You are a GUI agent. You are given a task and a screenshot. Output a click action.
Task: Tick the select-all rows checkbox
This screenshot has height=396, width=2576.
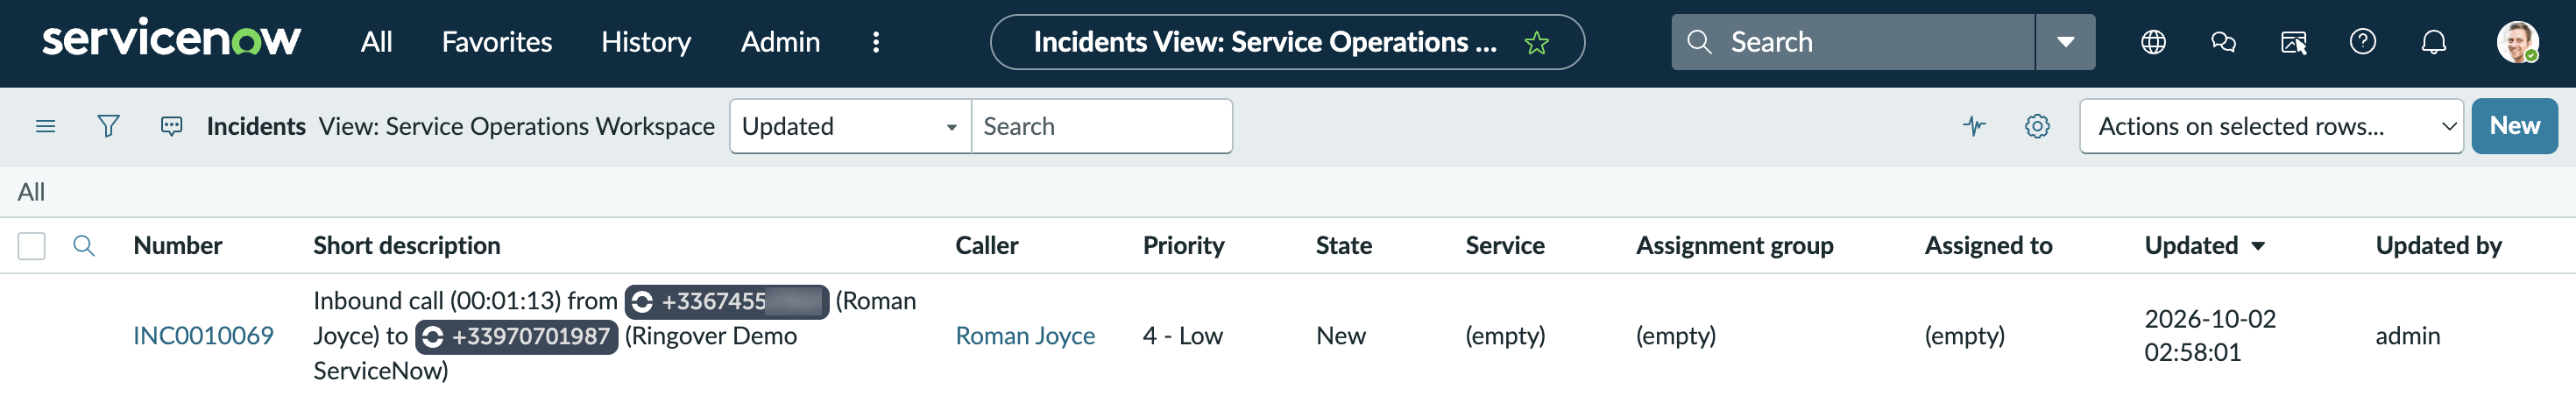click(x=32, y=246)
